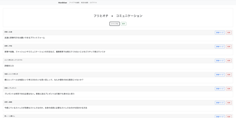Open 詳細ページ for 家事 + プレゼント
This screenshot has width=236, height=118.
[x=220, y=89]
